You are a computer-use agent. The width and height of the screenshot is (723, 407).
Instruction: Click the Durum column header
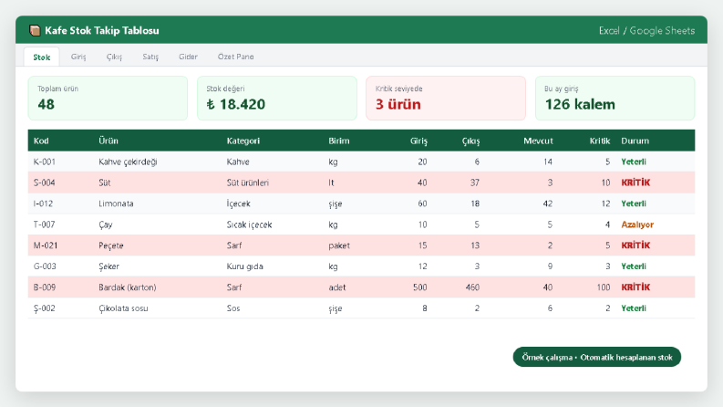tap(635, 141)
